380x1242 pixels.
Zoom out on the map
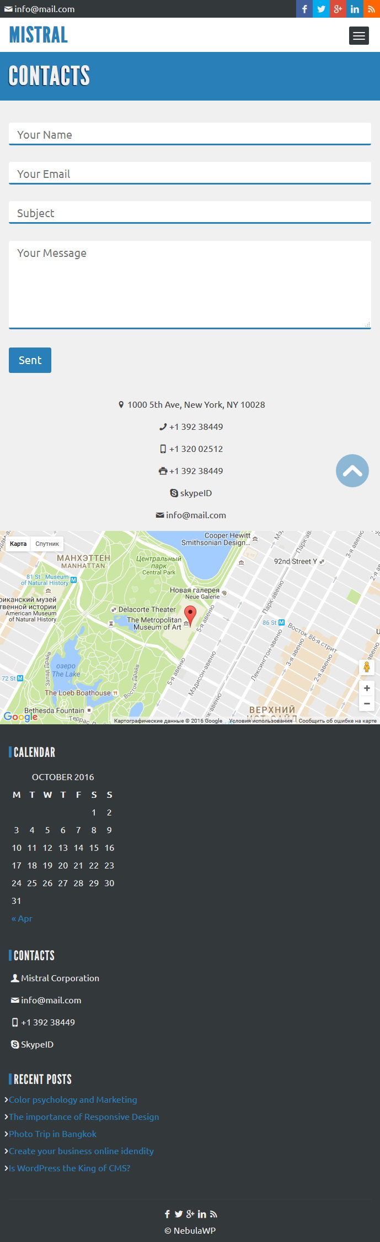point(367,703)
